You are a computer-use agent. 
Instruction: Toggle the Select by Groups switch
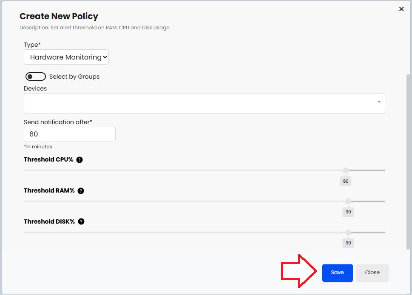coord(36,77)
